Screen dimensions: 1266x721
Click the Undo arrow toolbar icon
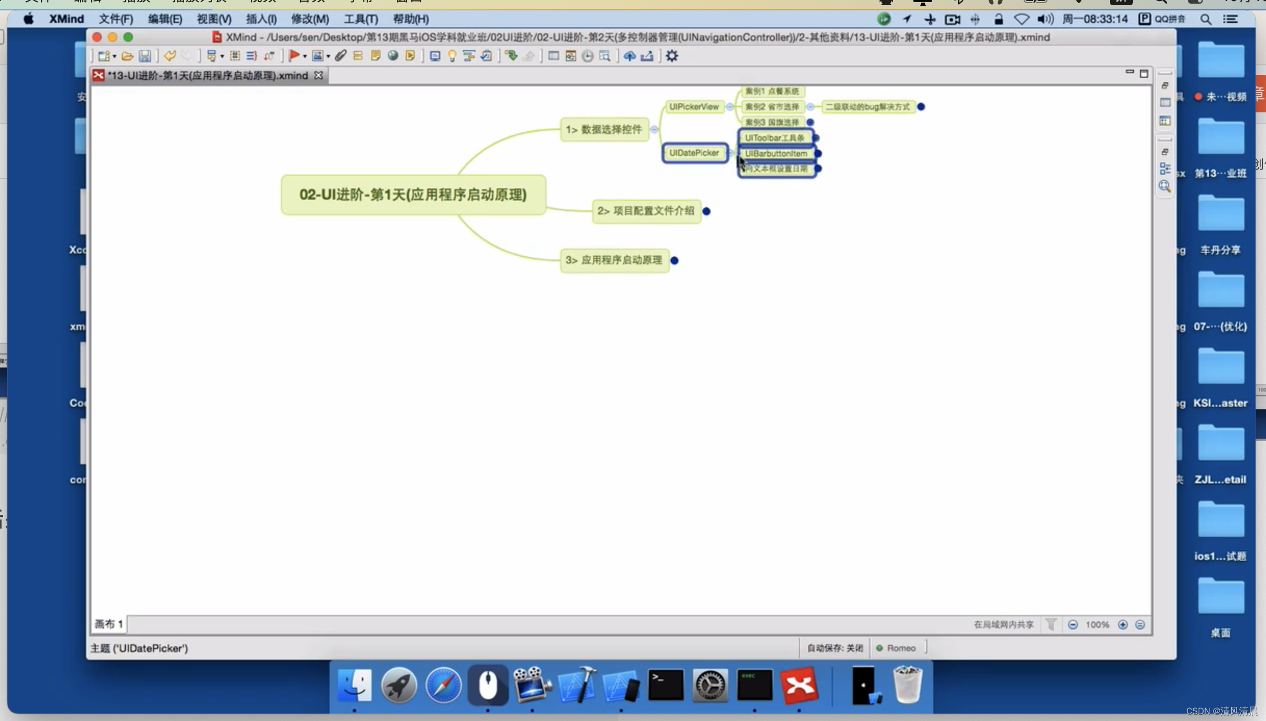(x=170, y=56)
